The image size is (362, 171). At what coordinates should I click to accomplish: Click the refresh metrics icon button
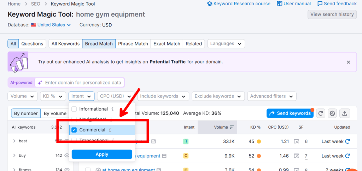point(321,113)
